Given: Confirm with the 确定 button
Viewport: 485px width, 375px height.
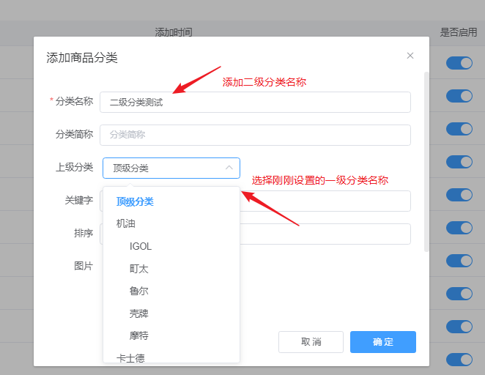Looking at the screenshot, I should tap(382, 342).
